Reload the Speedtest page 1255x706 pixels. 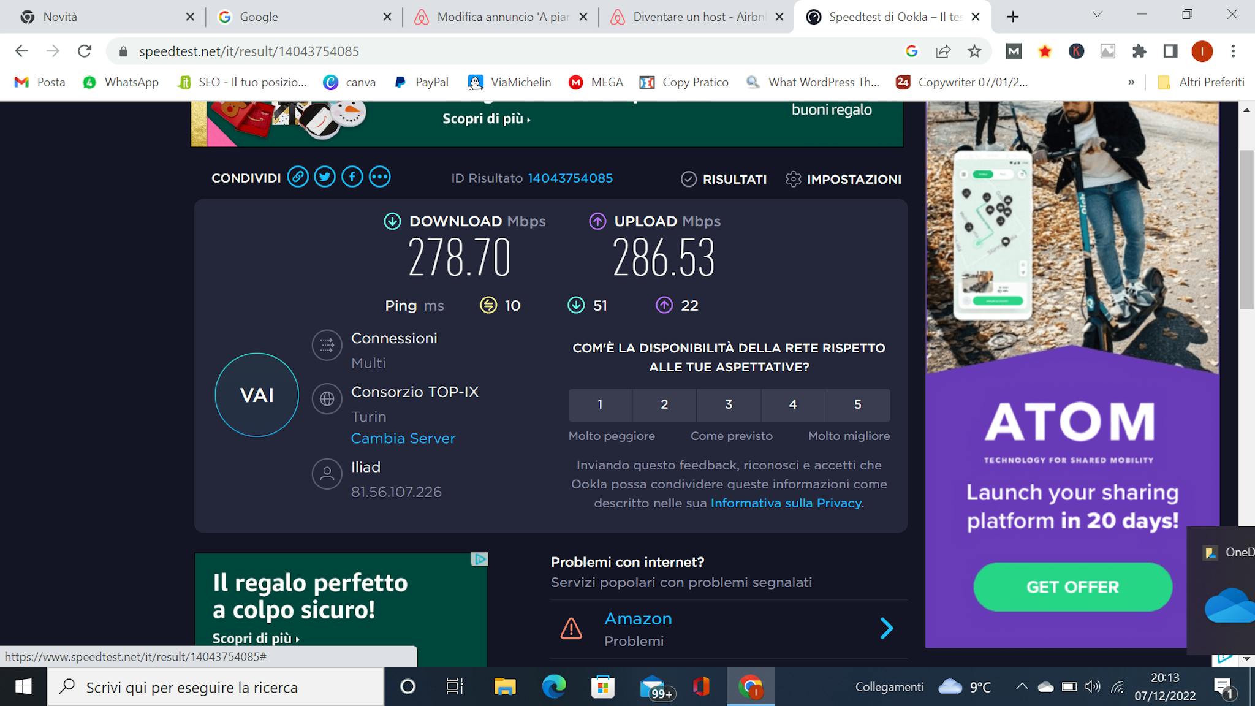pyautogui.click(x=85, y=51)
